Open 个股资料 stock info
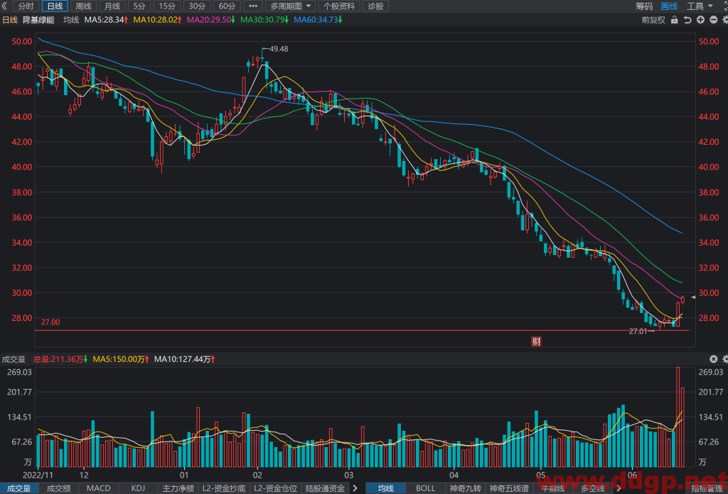728x494 pixels. click(339, 6)
